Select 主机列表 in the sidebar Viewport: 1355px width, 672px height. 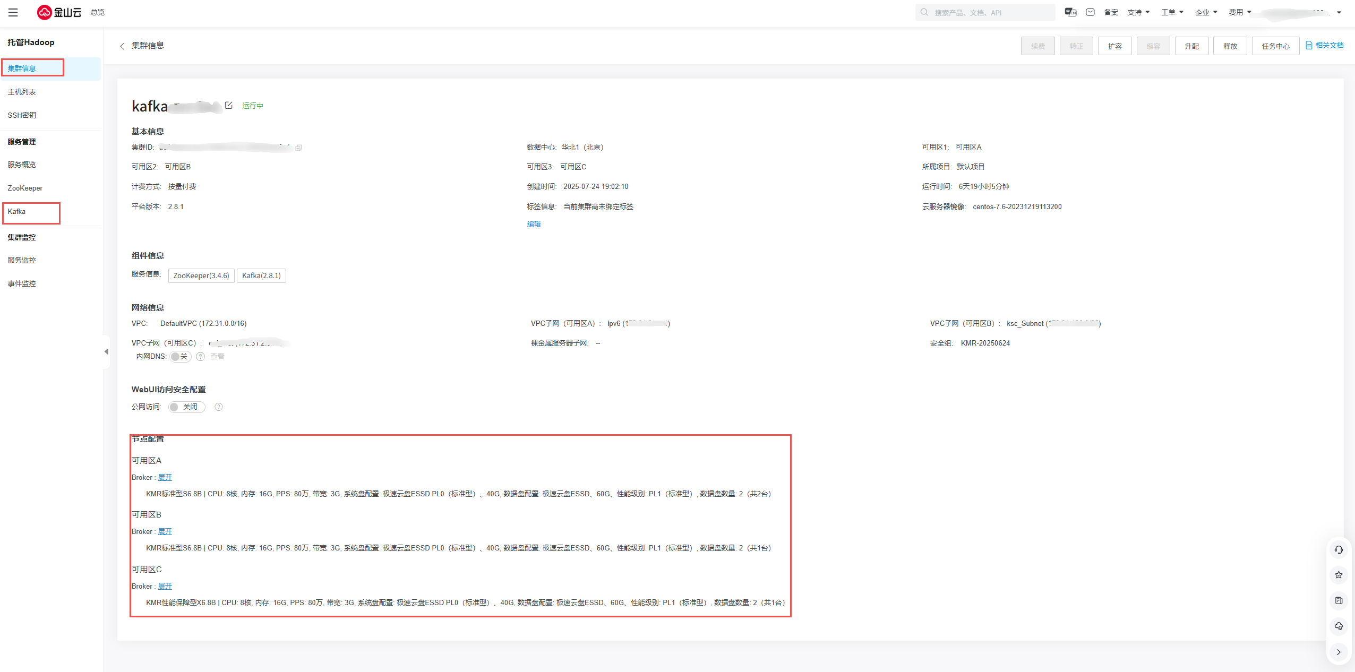point(22,92)
